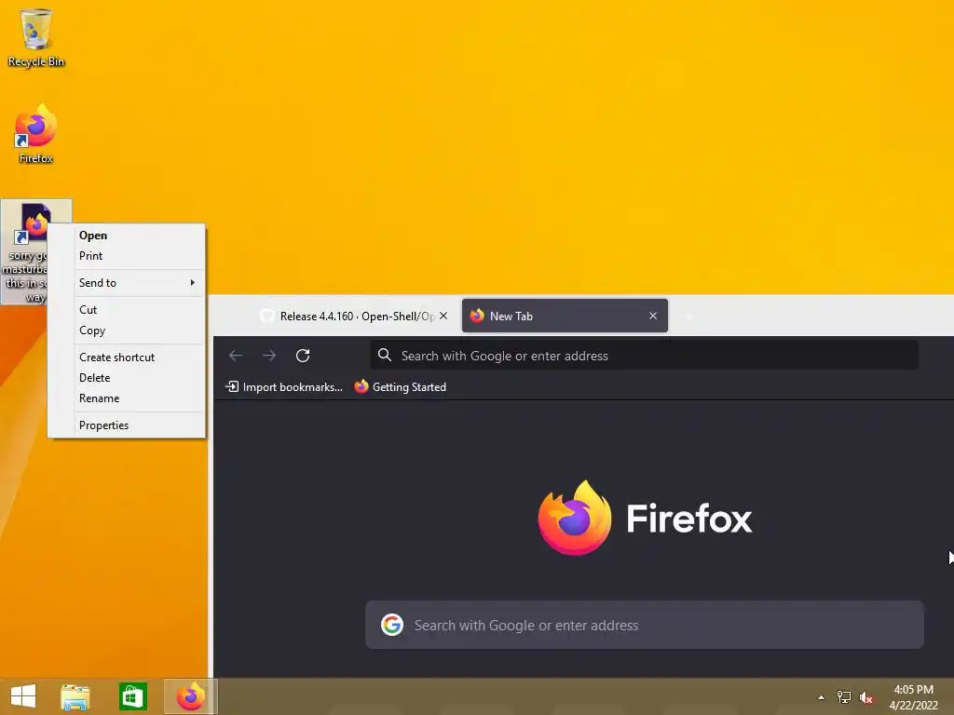Open Import bookmarks… toolbar item

click(283, 386)
